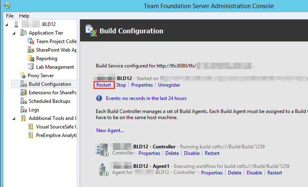
Task: Select Logs in the tree
Action: [x=34, y=110]
